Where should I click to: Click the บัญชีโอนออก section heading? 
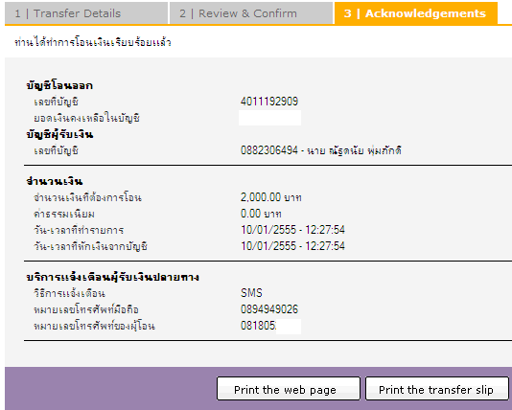[x=59, y=85]
